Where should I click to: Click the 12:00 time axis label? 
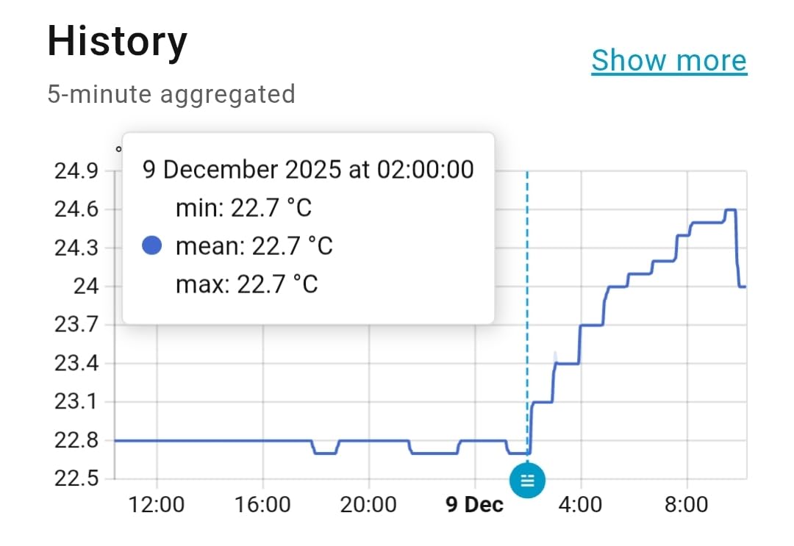click(x=157, y=505)
